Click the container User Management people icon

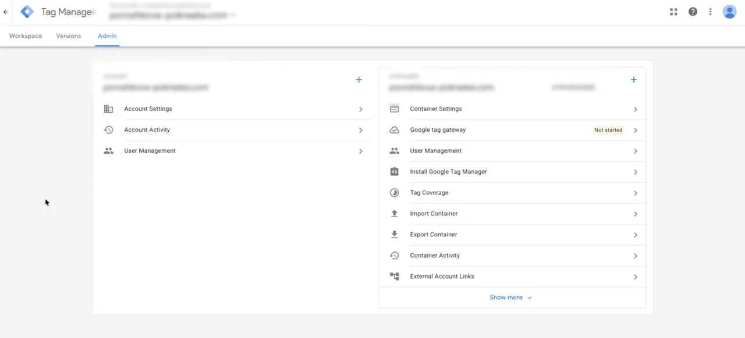pos(394,150)
